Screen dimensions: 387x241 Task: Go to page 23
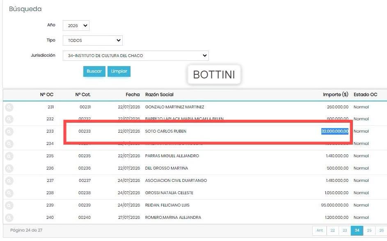click(x=345, y=230)
